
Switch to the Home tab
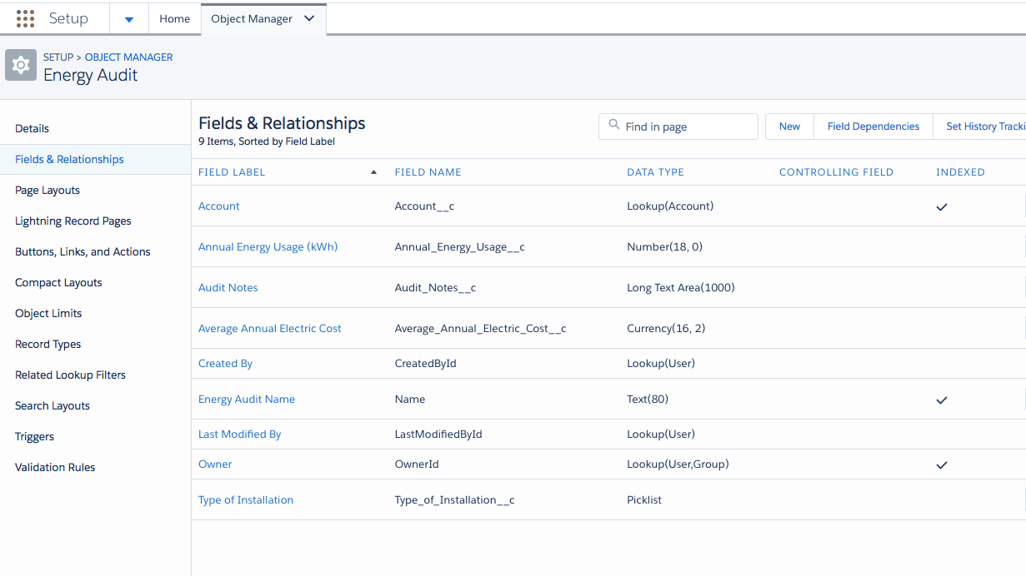174,18
